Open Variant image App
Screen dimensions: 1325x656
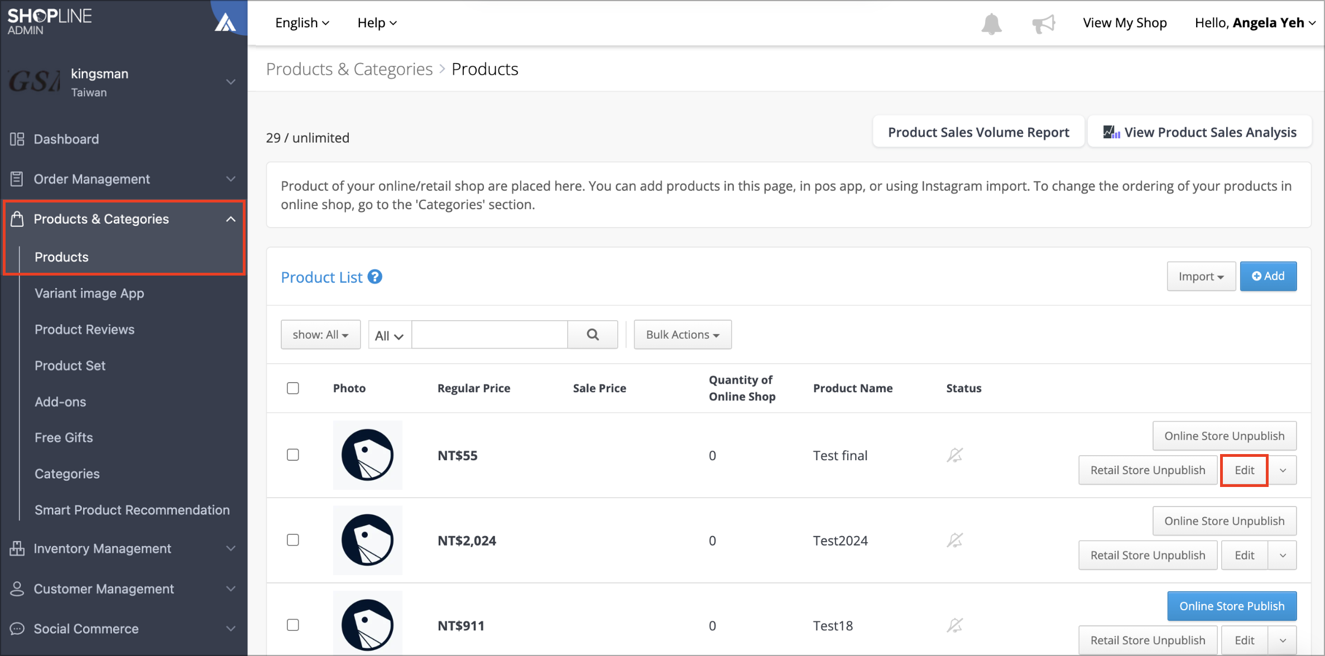pyautogui.click(x=89, y=293)
